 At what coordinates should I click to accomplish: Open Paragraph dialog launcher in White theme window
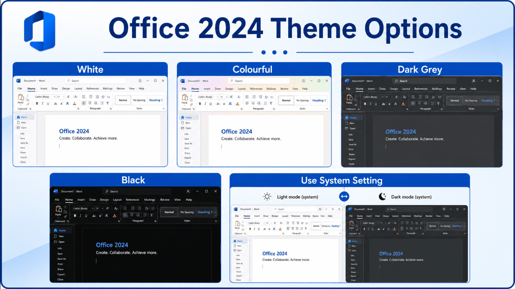click(x=111, y=109)
